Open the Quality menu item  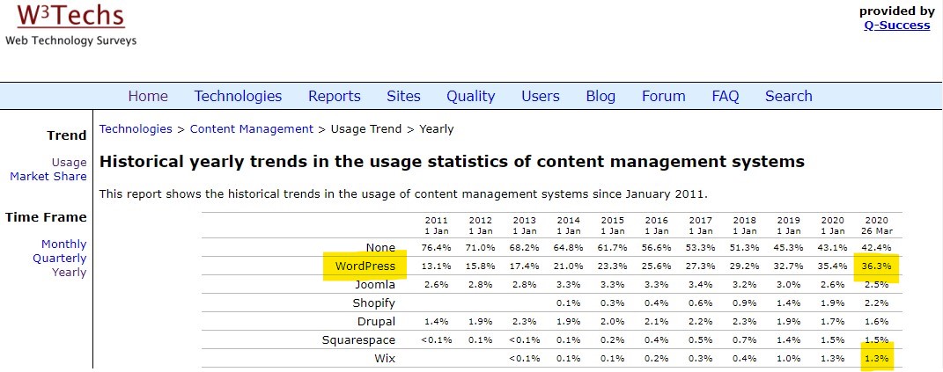click(x=471, y=96)
